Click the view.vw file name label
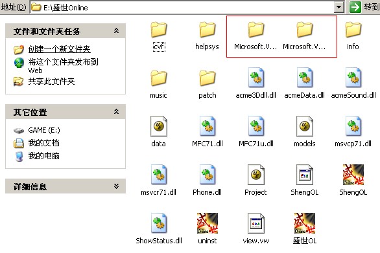The height and width of the screenshot is (253, 380). coord(256,241)
